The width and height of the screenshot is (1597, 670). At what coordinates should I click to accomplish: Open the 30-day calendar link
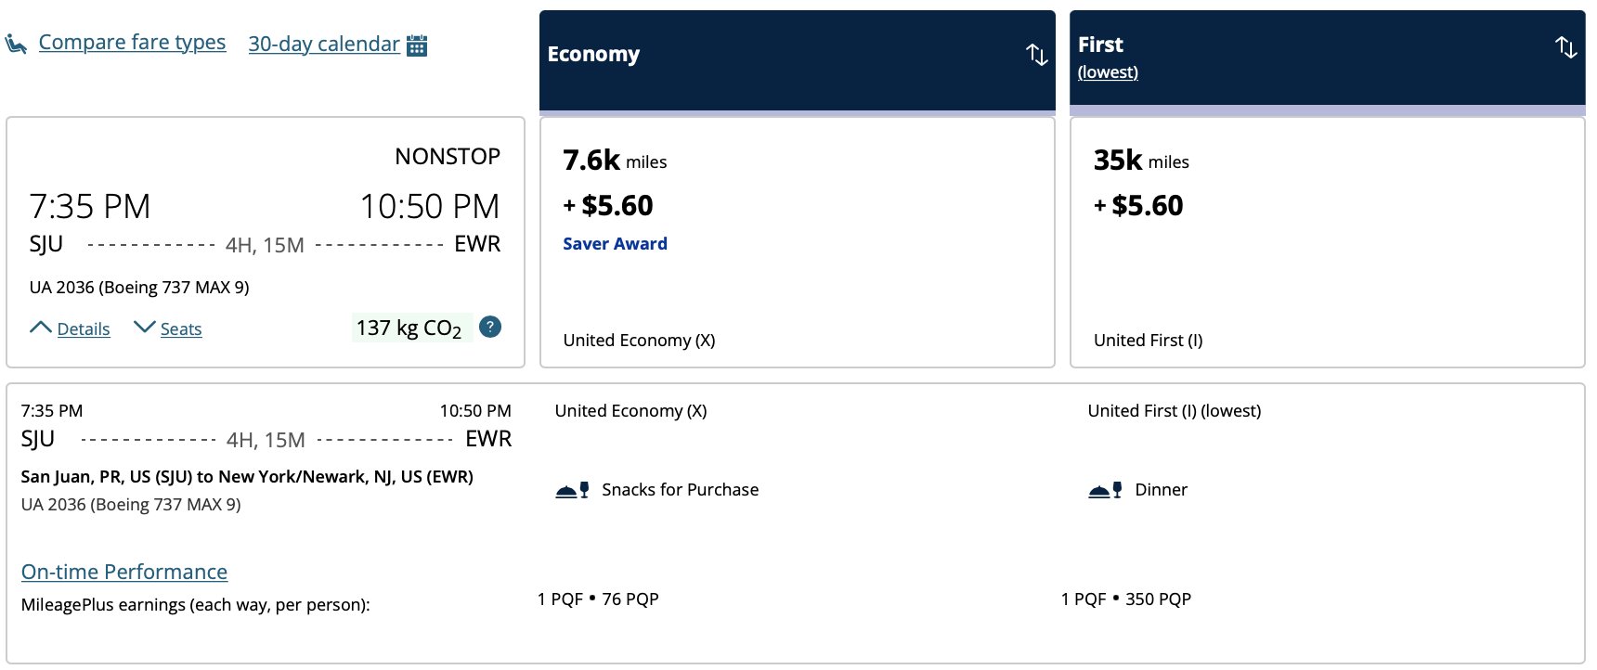tap(324, 44)
